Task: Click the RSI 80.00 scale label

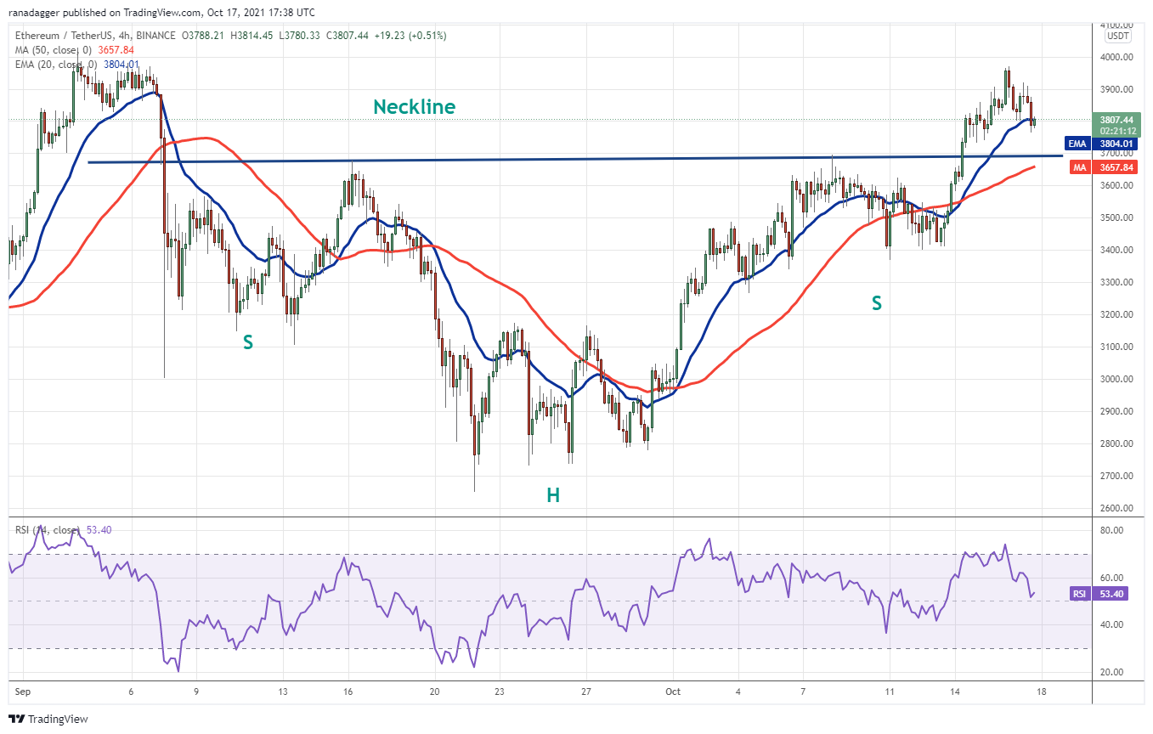Action: click(1112, 530)
